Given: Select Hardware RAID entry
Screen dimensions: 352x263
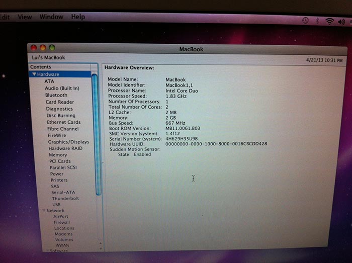Looking at the screenshot, I should [x=65, y=148].
